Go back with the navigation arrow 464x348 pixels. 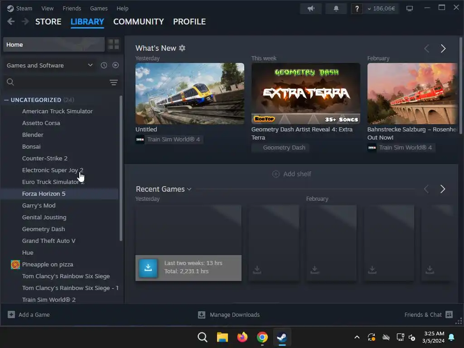click(x=11, y=22)
